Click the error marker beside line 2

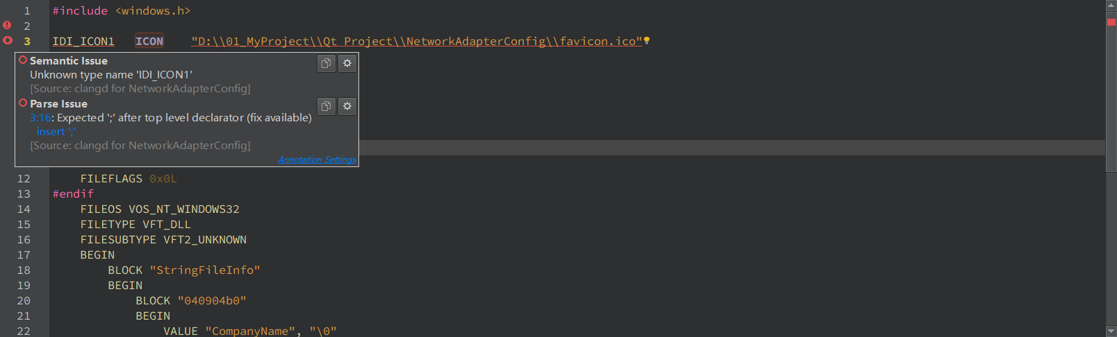[x=7, y=25]
